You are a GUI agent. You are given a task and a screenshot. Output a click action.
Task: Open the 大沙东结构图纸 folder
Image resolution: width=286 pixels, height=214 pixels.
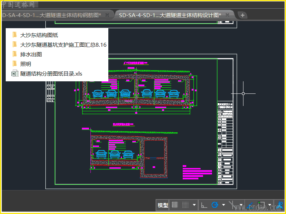coord(39,35)
